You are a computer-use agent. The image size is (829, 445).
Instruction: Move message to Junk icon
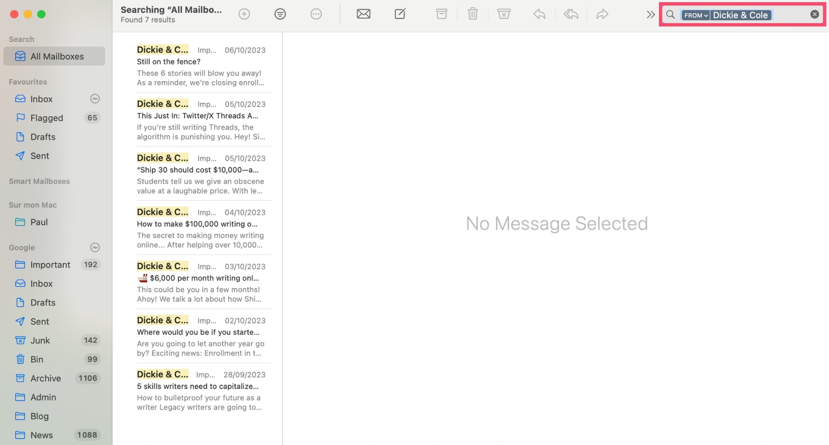tap(504, 14)
